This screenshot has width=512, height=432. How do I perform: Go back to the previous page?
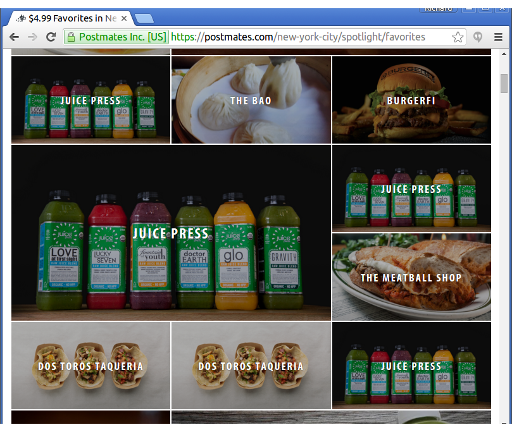14,37
